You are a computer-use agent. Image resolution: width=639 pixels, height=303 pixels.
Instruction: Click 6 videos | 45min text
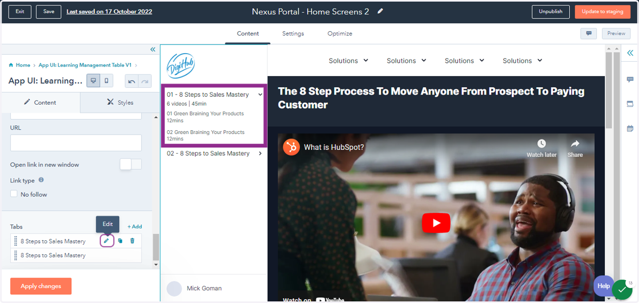coord(186,104)
